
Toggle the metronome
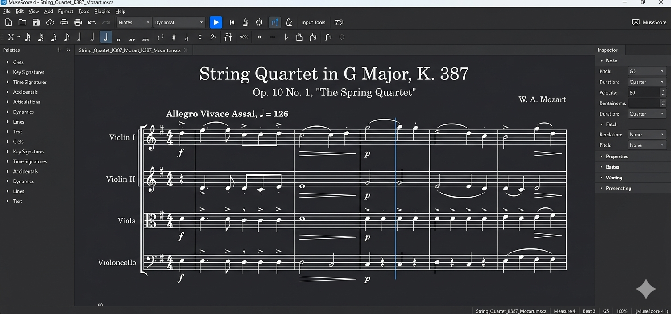click(x=245, y=22)
